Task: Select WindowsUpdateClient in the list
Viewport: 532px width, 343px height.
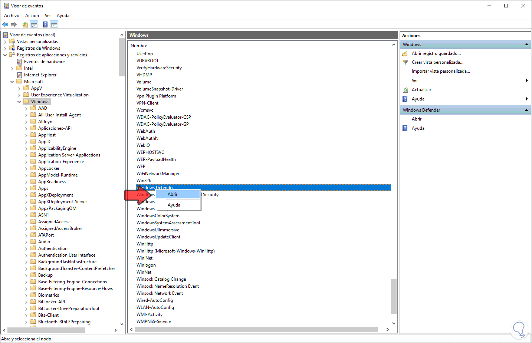Action: (158, 237)
